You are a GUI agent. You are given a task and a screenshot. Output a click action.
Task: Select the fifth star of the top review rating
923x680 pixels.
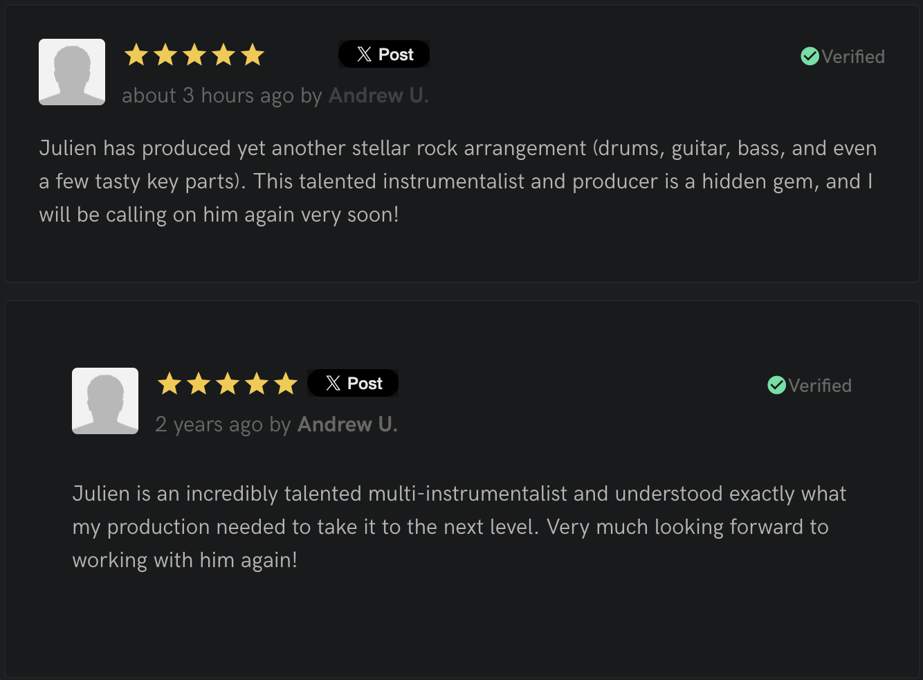click(253, 54)
